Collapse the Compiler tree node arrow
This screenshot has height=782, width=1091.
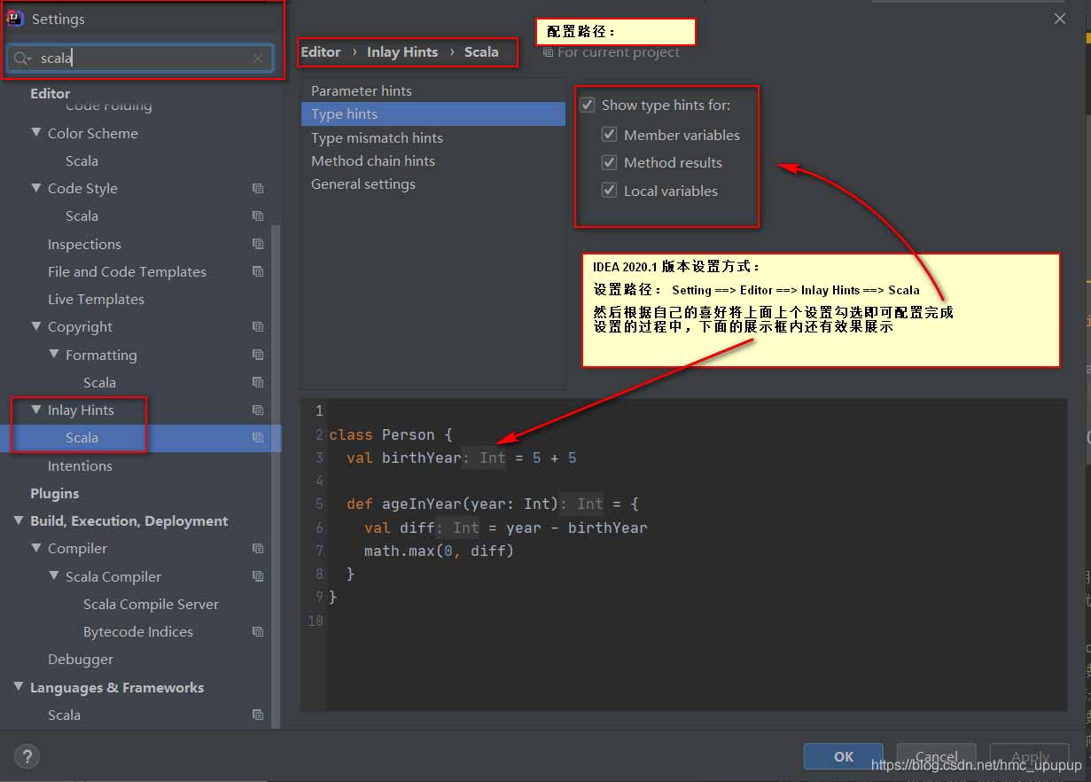pyautogui.click(x=36, y=548)
